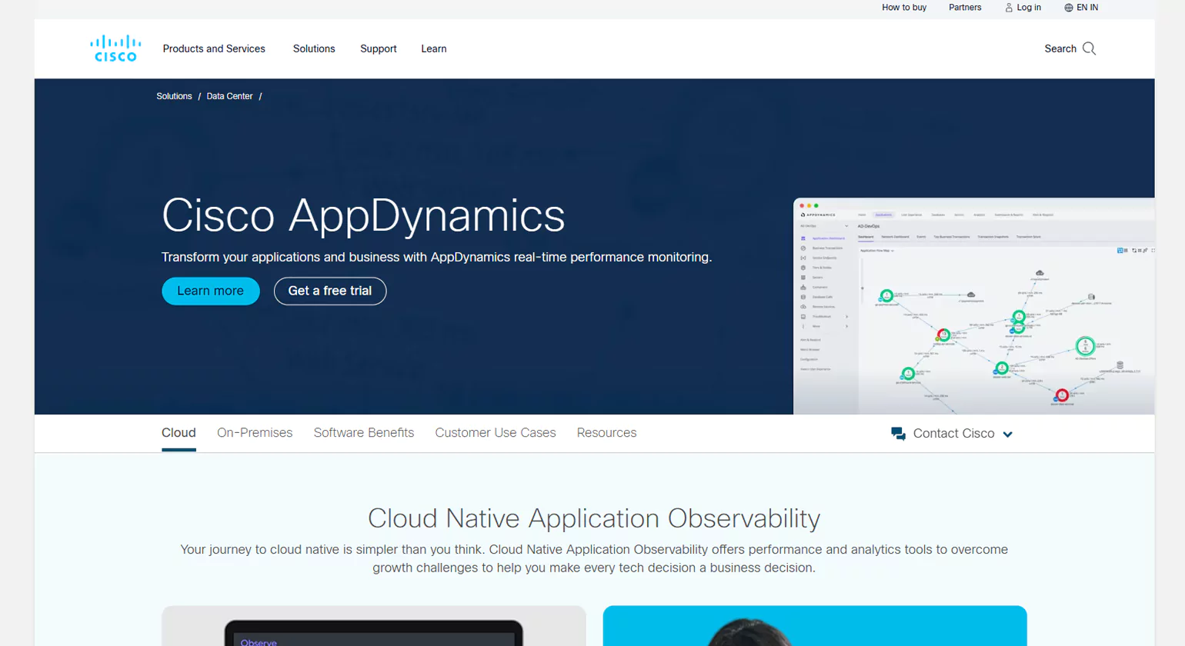Switch to the On-Premises tab

[255, 432]
